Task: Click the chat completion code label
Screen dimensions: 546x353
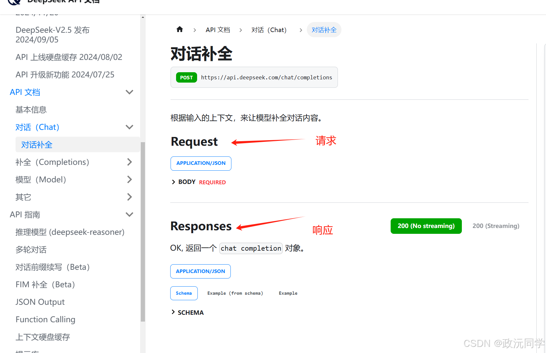Action: (x=251, y=248)
